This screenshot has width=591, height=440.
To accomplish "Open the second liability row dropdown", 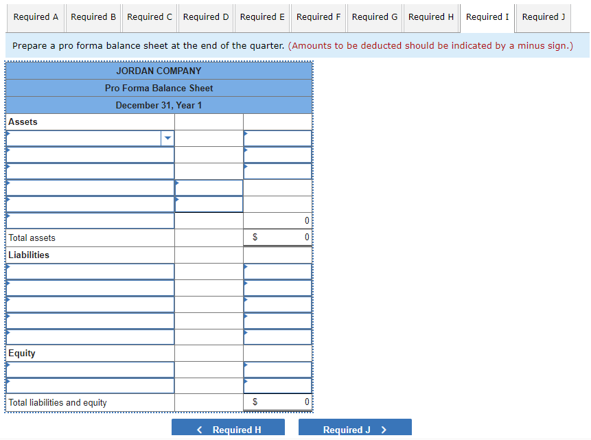I will click(89, 286).
